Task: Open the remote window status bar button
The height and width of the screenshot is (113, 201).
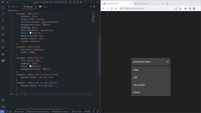Action: [2, 111]
